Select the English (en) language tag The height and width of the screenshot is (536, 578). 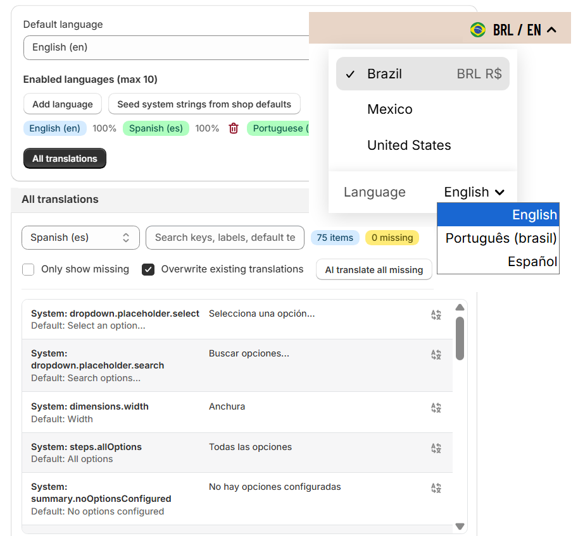55,128
